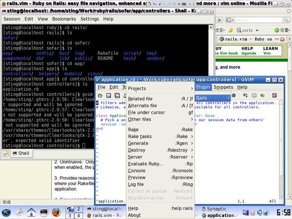Expand the Server :Rserver submenu
The height and width of the screenshot is (219, 292).
click(160, 157)
